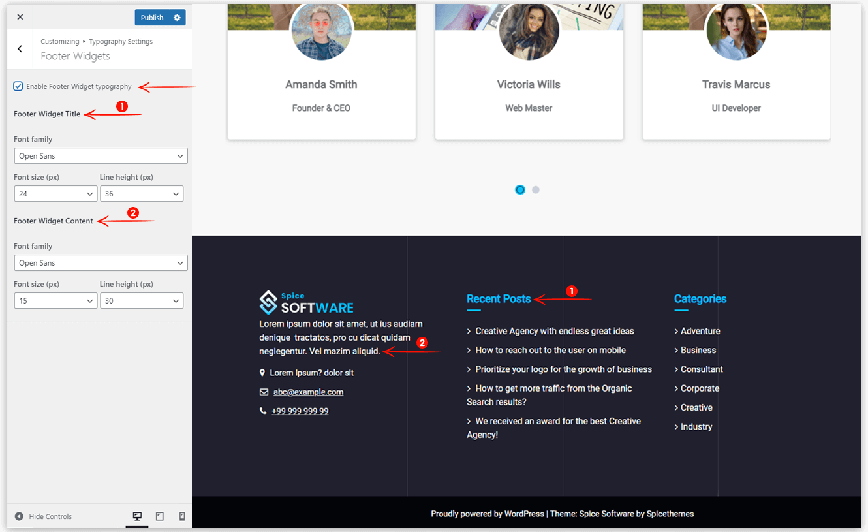Open Footer Widget Title font size dropdown

click(55, 194)
